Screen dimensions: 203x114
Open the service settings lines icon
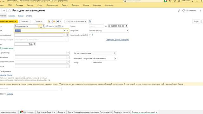193,1
